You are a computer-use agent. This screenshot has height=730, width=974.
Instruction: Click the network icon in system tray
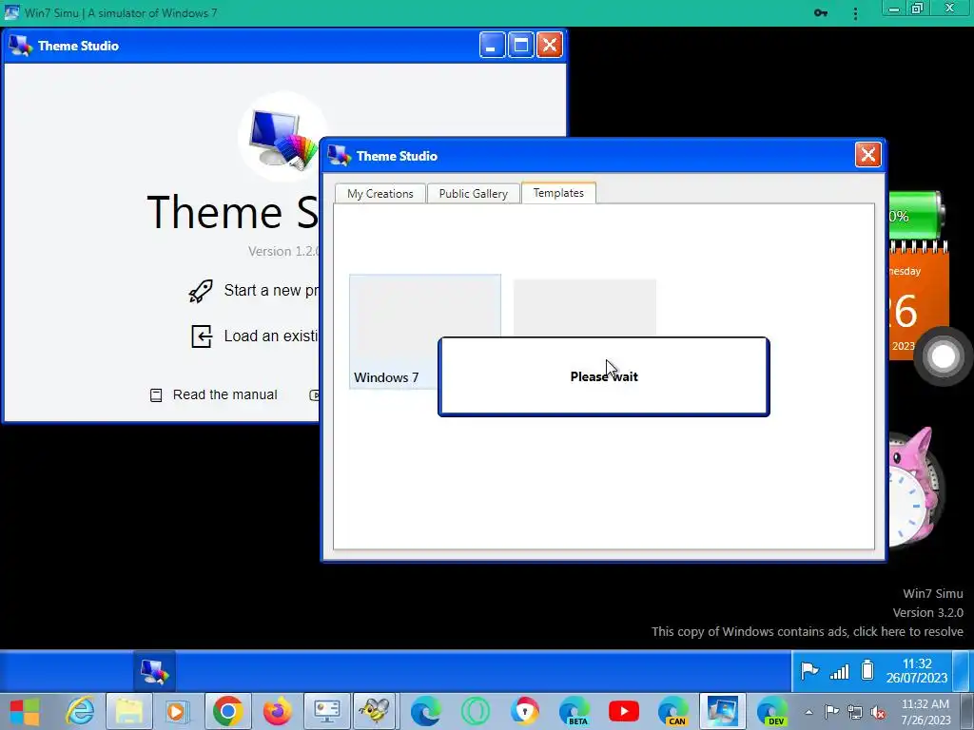[x=855, y=712]
